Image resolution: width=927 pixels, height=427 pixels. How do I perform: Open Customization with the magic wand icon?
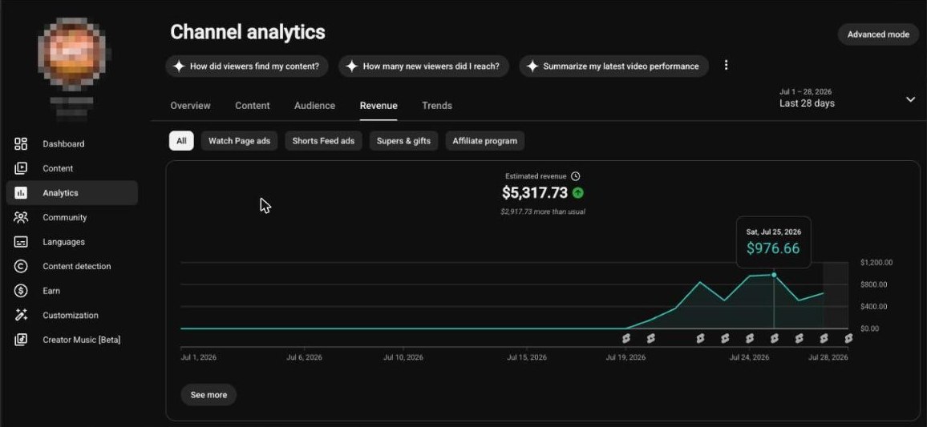coord(71,316)
